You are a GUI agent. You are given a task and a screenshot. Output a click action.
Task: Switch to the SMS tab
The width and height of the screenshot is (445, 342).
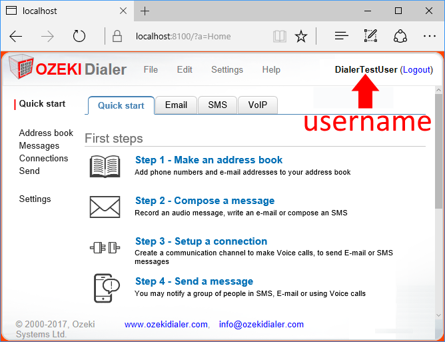[x=217, y=105]
